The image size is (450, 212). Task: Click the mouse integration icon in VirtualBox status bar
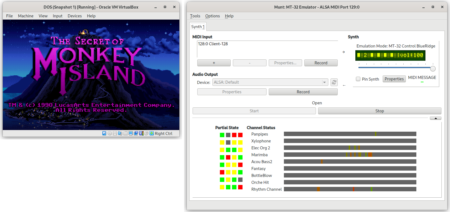point(147,133)
